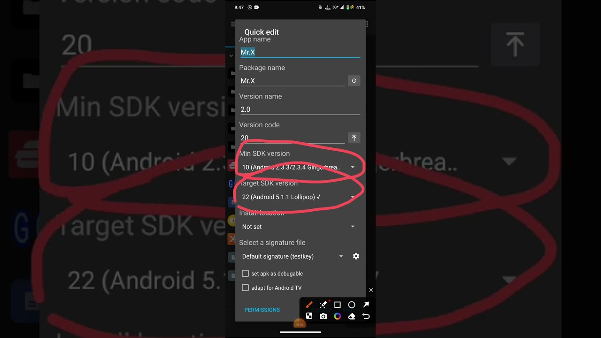Take a screenshot with camera icon
The width and height of the screenshot is (601, 338).
pos(323,316)
